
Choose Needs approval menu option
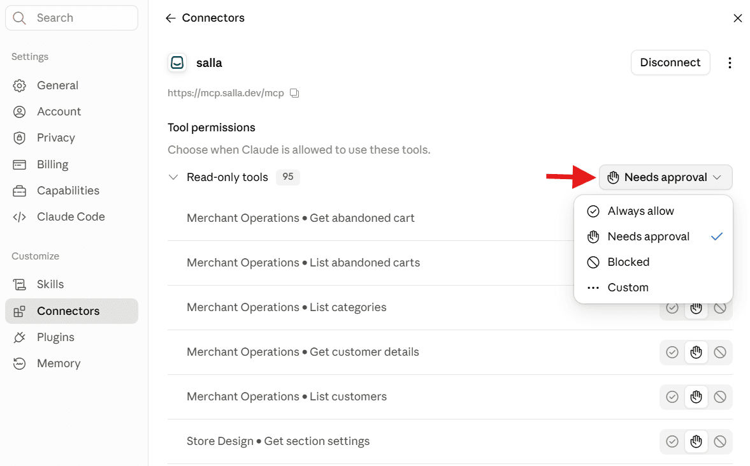click(x=653, y=237)
